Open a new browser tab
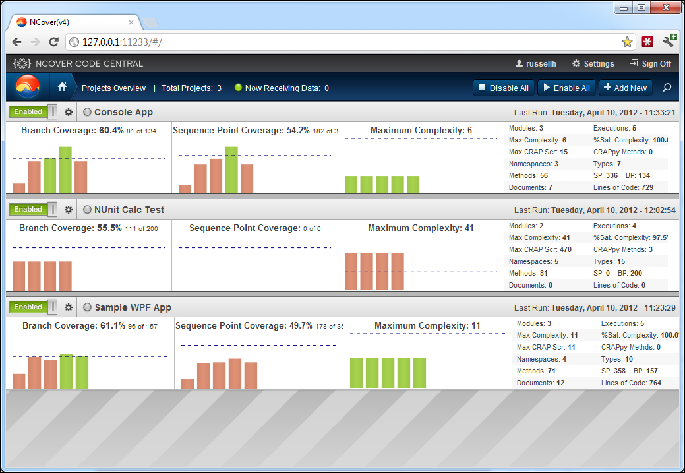Viewport: 685px width, 473px height. 150,22
